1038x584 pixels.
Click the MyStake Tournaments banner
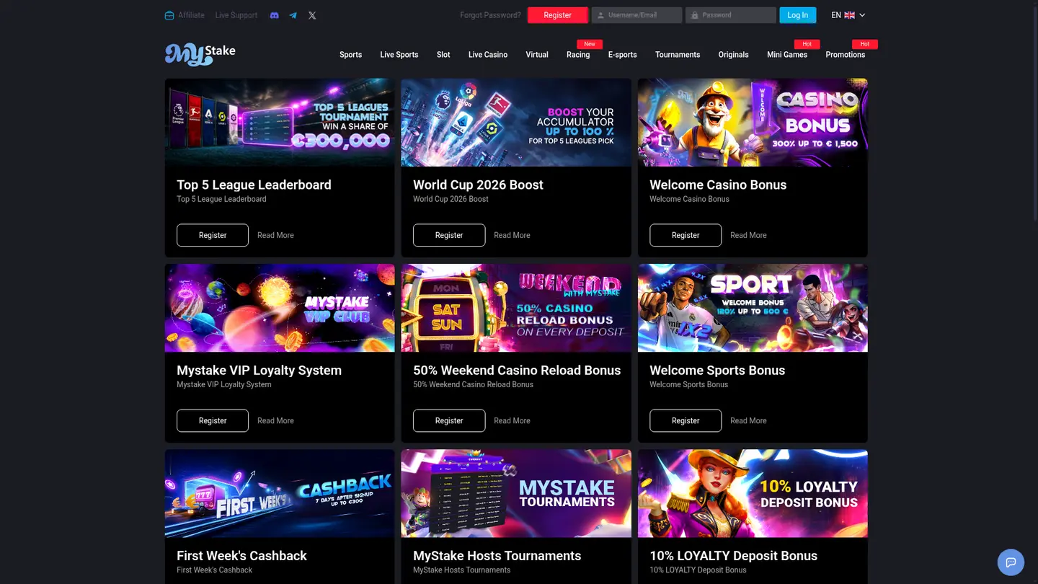click(516, 494)
